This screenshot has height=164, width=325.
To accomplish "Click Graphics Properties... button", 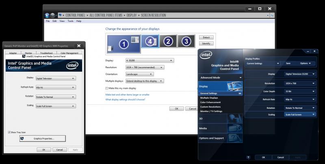I will pyautogui.click(x=43, y=138).
